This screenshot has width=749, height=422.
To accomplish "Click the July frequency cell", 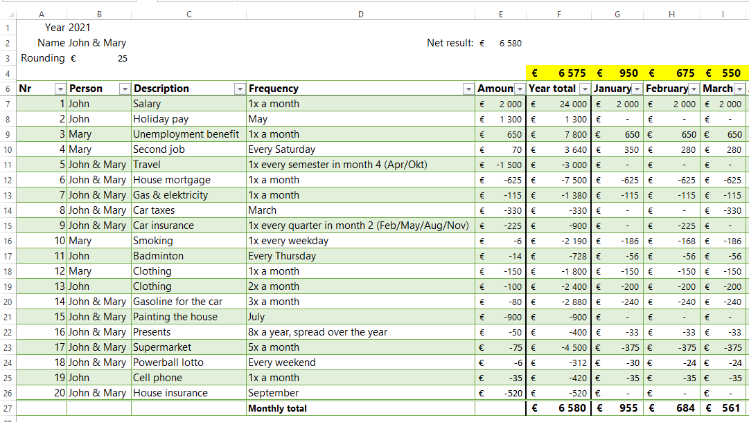I will click(x=361, y=317).
